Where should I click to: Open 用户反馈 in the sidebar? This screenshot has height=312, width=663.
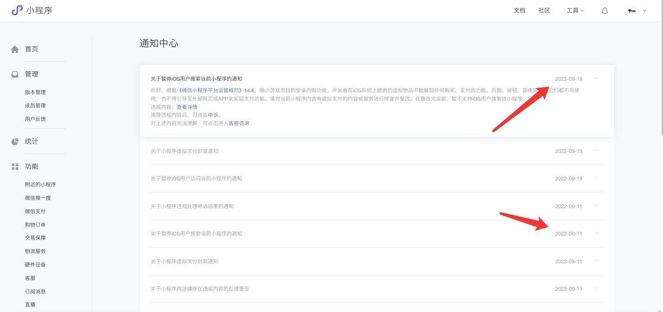coord(35,119)
